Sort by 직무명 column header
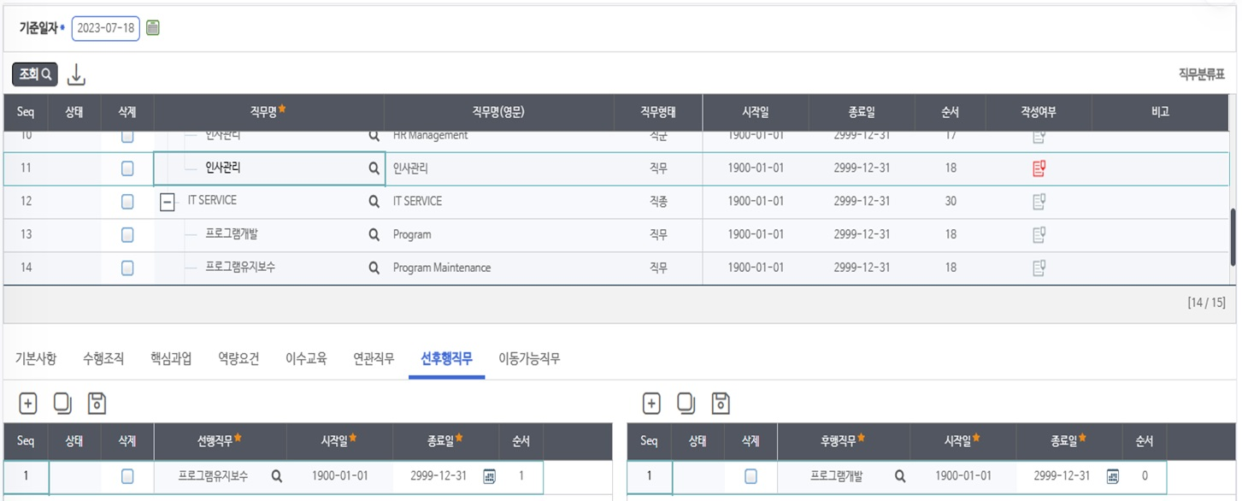This screenshot has height=501, width=1242. tap(269, 112)
